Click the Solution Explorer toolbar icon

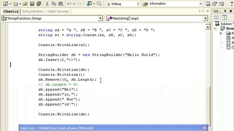[208, 4]
